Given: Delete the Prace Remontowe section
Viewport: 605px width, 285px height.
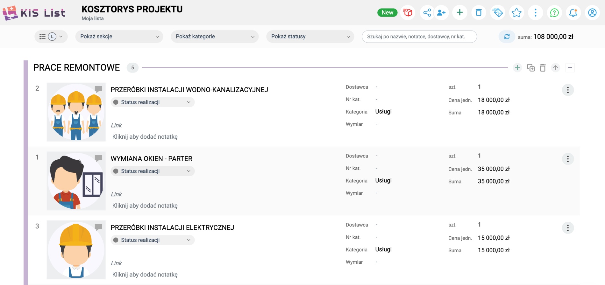Looking at the screenshot, I should (543, 68).
